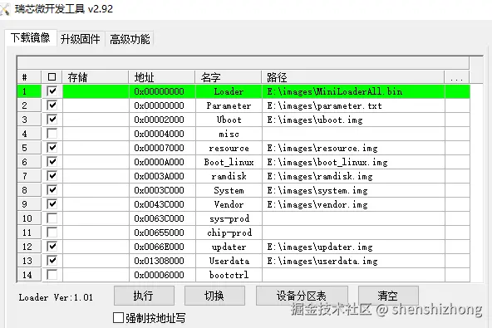Click the chip-prod name cell
The height and width of the screenshot is (328, 492).
click(229, 233)
